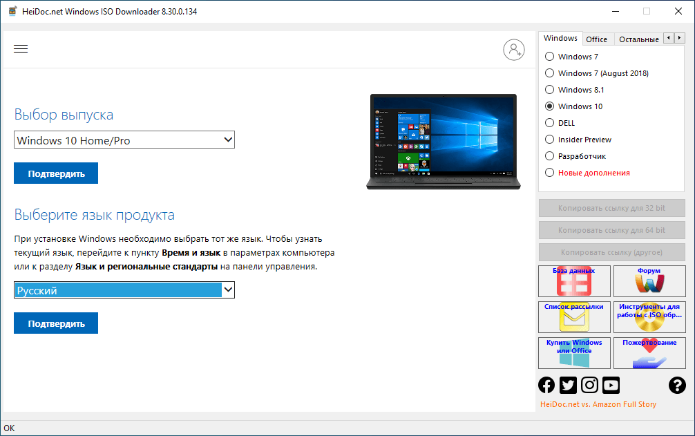Image resolution: width=695 pixels, height=436 pixels.
Task: Open the YouTube channel icon
Action: pyautogui.click(x=611, y=385)
